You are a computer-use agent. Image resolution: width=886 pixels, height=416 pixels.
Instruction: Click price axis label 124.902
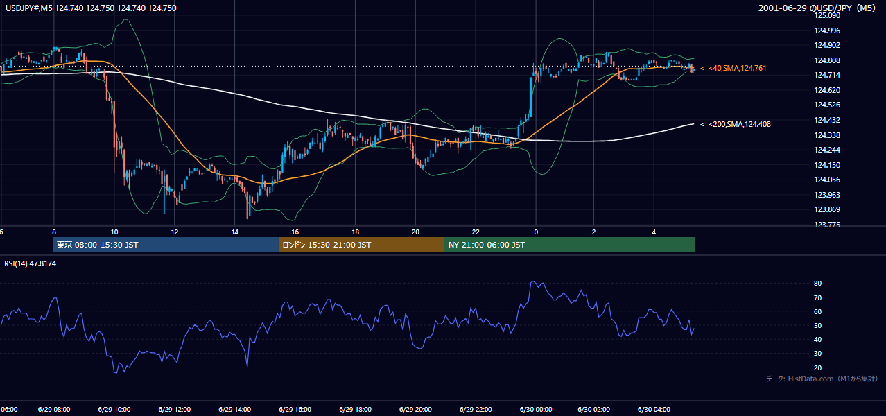pos(826,45)
